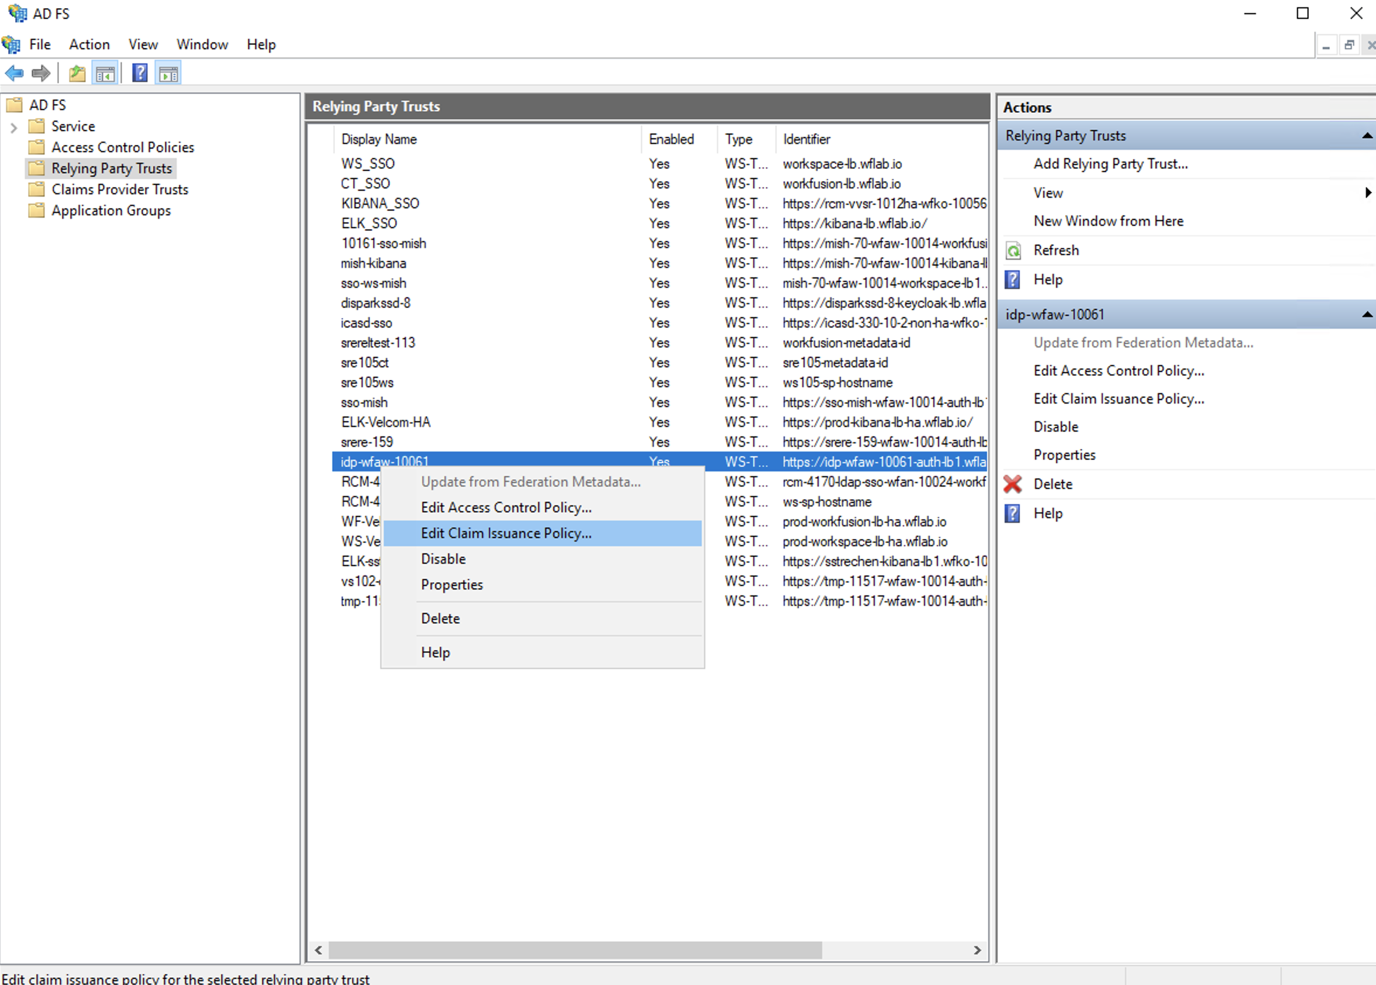Select Application Groups tree item

[x=111, y=211]
